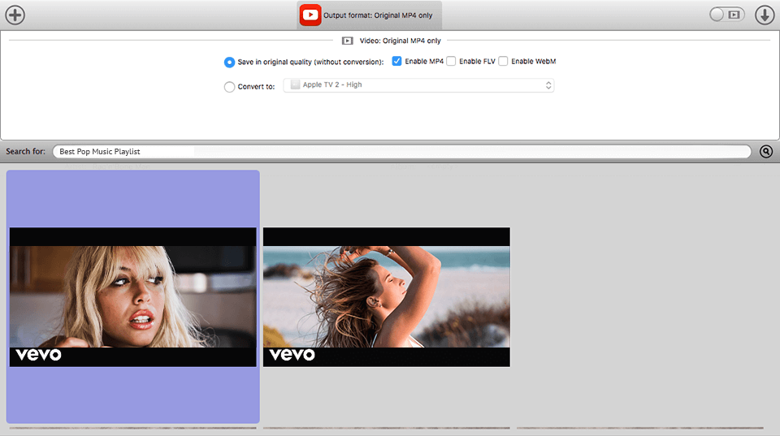
Task: Uncheck the Enable MP4 checkbox
Action: 396,61
